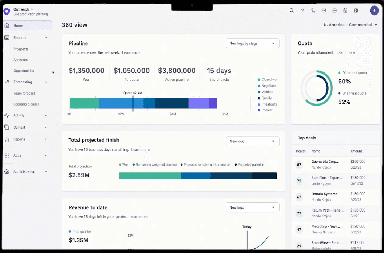
Task: Open the email envelope icon
Action: (x=324, y=11)
